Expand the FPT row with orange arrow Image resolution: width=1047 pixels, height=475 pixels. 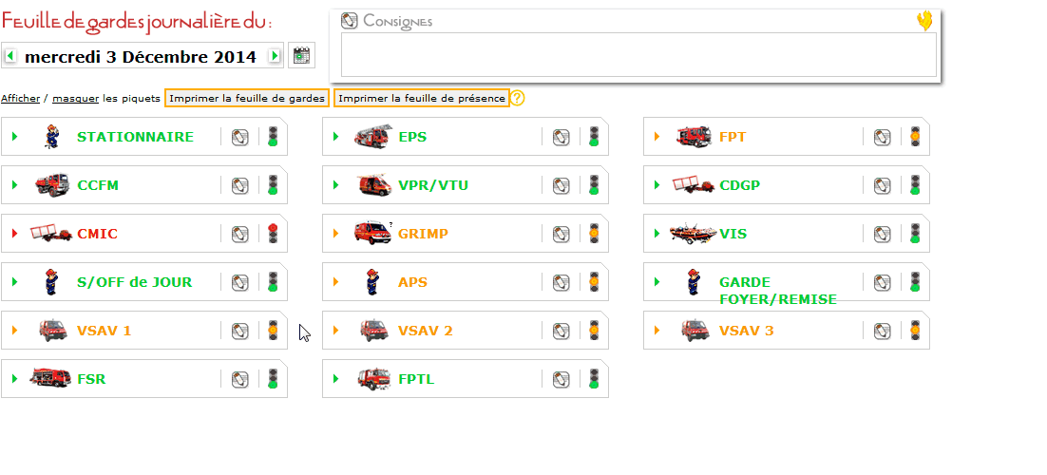pos(657,136)
